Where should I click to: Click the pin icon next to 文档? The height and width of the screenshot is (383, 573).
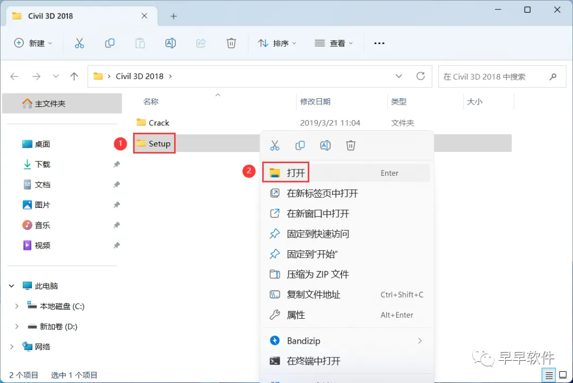[117, 185]
